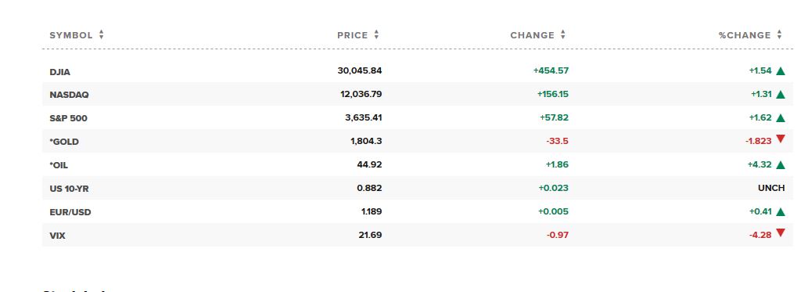Screen dimensions: 808x292
Task: Open the NASDAQ symbol link
Action: [x=69, y=95]
